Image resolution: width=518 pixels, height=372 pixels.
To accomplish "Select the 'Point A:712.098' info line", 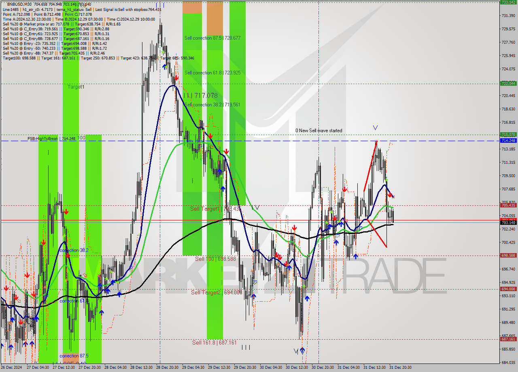I will [x=17, y=14].
